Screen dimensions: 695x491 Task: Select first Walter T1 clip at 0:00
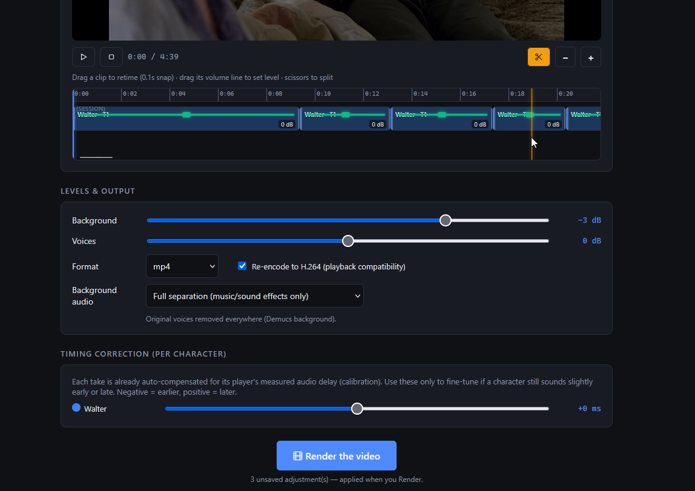coord(186,119)
